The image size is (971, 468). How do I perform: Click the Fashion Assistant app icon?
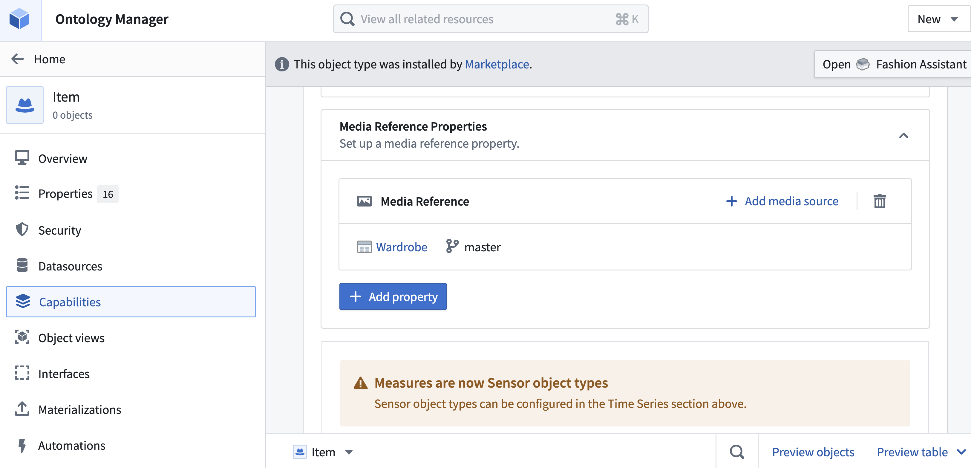pyautogui.click(x=863, y=64)
